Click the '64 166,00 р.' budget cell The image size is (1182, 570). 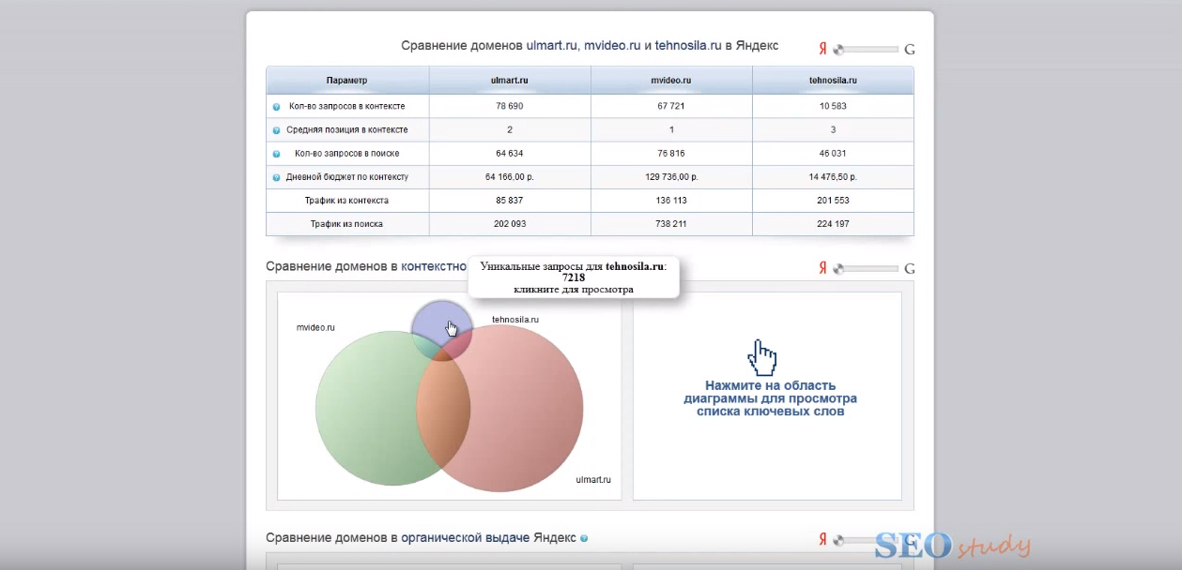(510, 177)
